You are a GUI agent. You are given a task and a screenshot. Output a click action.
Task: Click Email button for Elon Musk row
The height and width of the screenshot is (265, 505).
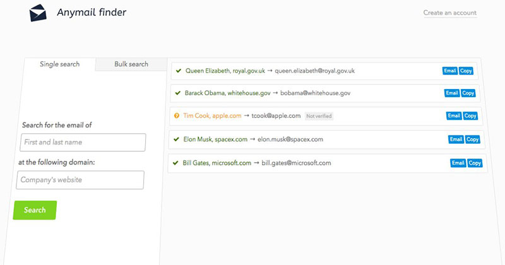456,139
